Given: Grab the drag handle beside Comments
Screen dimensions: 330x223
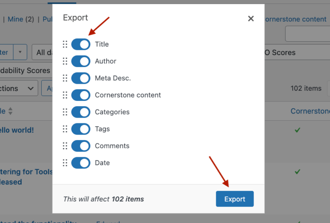Looking at the screenshot, I should tap(65, 146).
